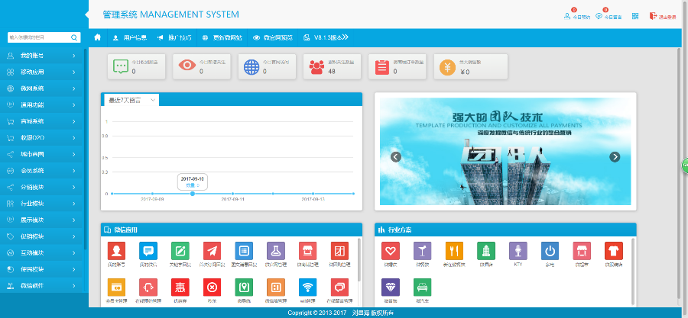The height and width of the screenshot is (318, 688).
Task: Open 微官网预览 in the top navigation
Action: coord(273,37)
